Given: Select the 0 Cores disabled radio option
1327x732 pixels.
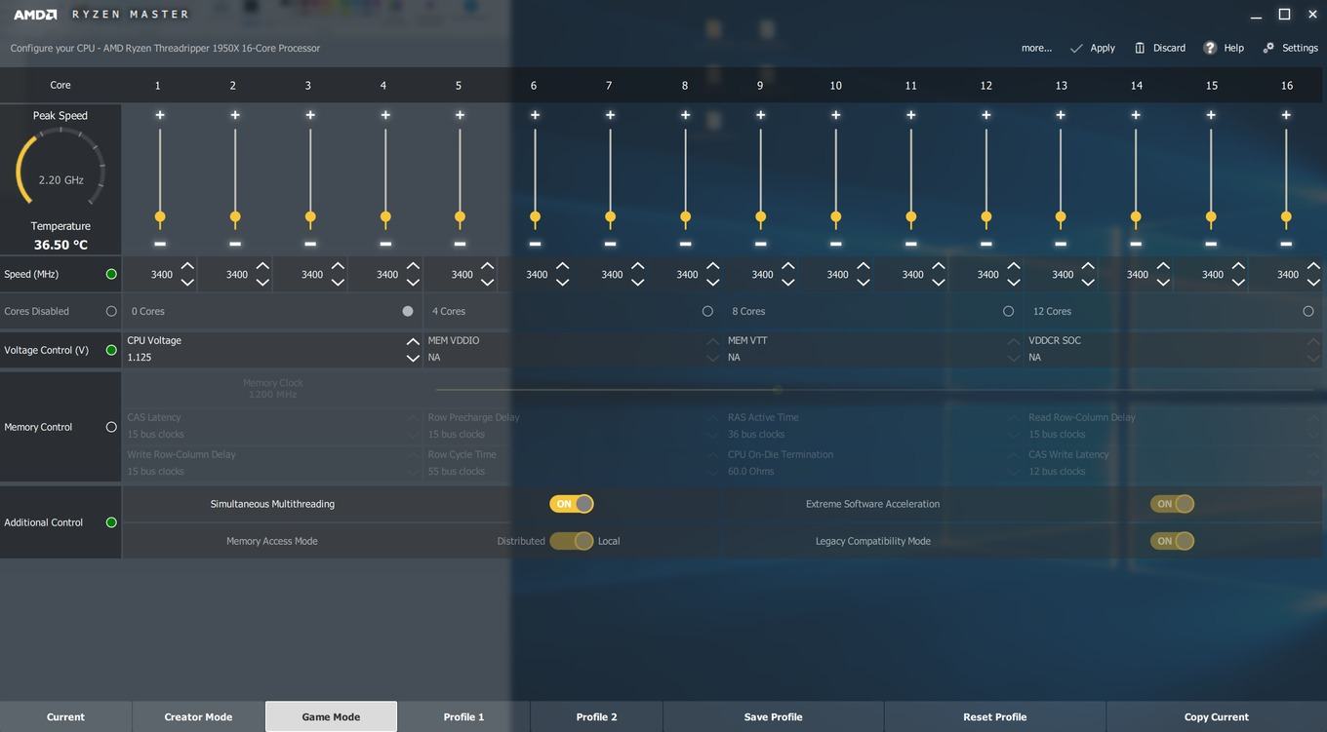Looking at the screenshot, I should tap(408, 311).
